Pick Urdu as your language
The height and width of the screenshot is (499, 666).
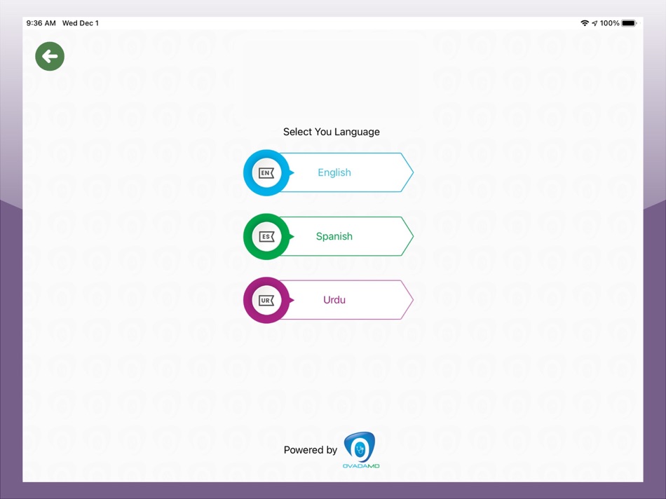pyautogui.click(x=328, y=300)
